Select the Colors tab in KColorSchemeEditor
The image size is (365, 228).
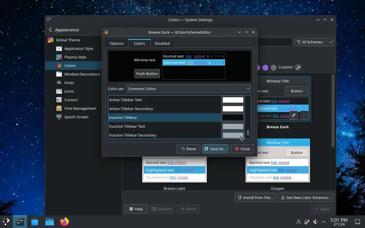(139, 43)
